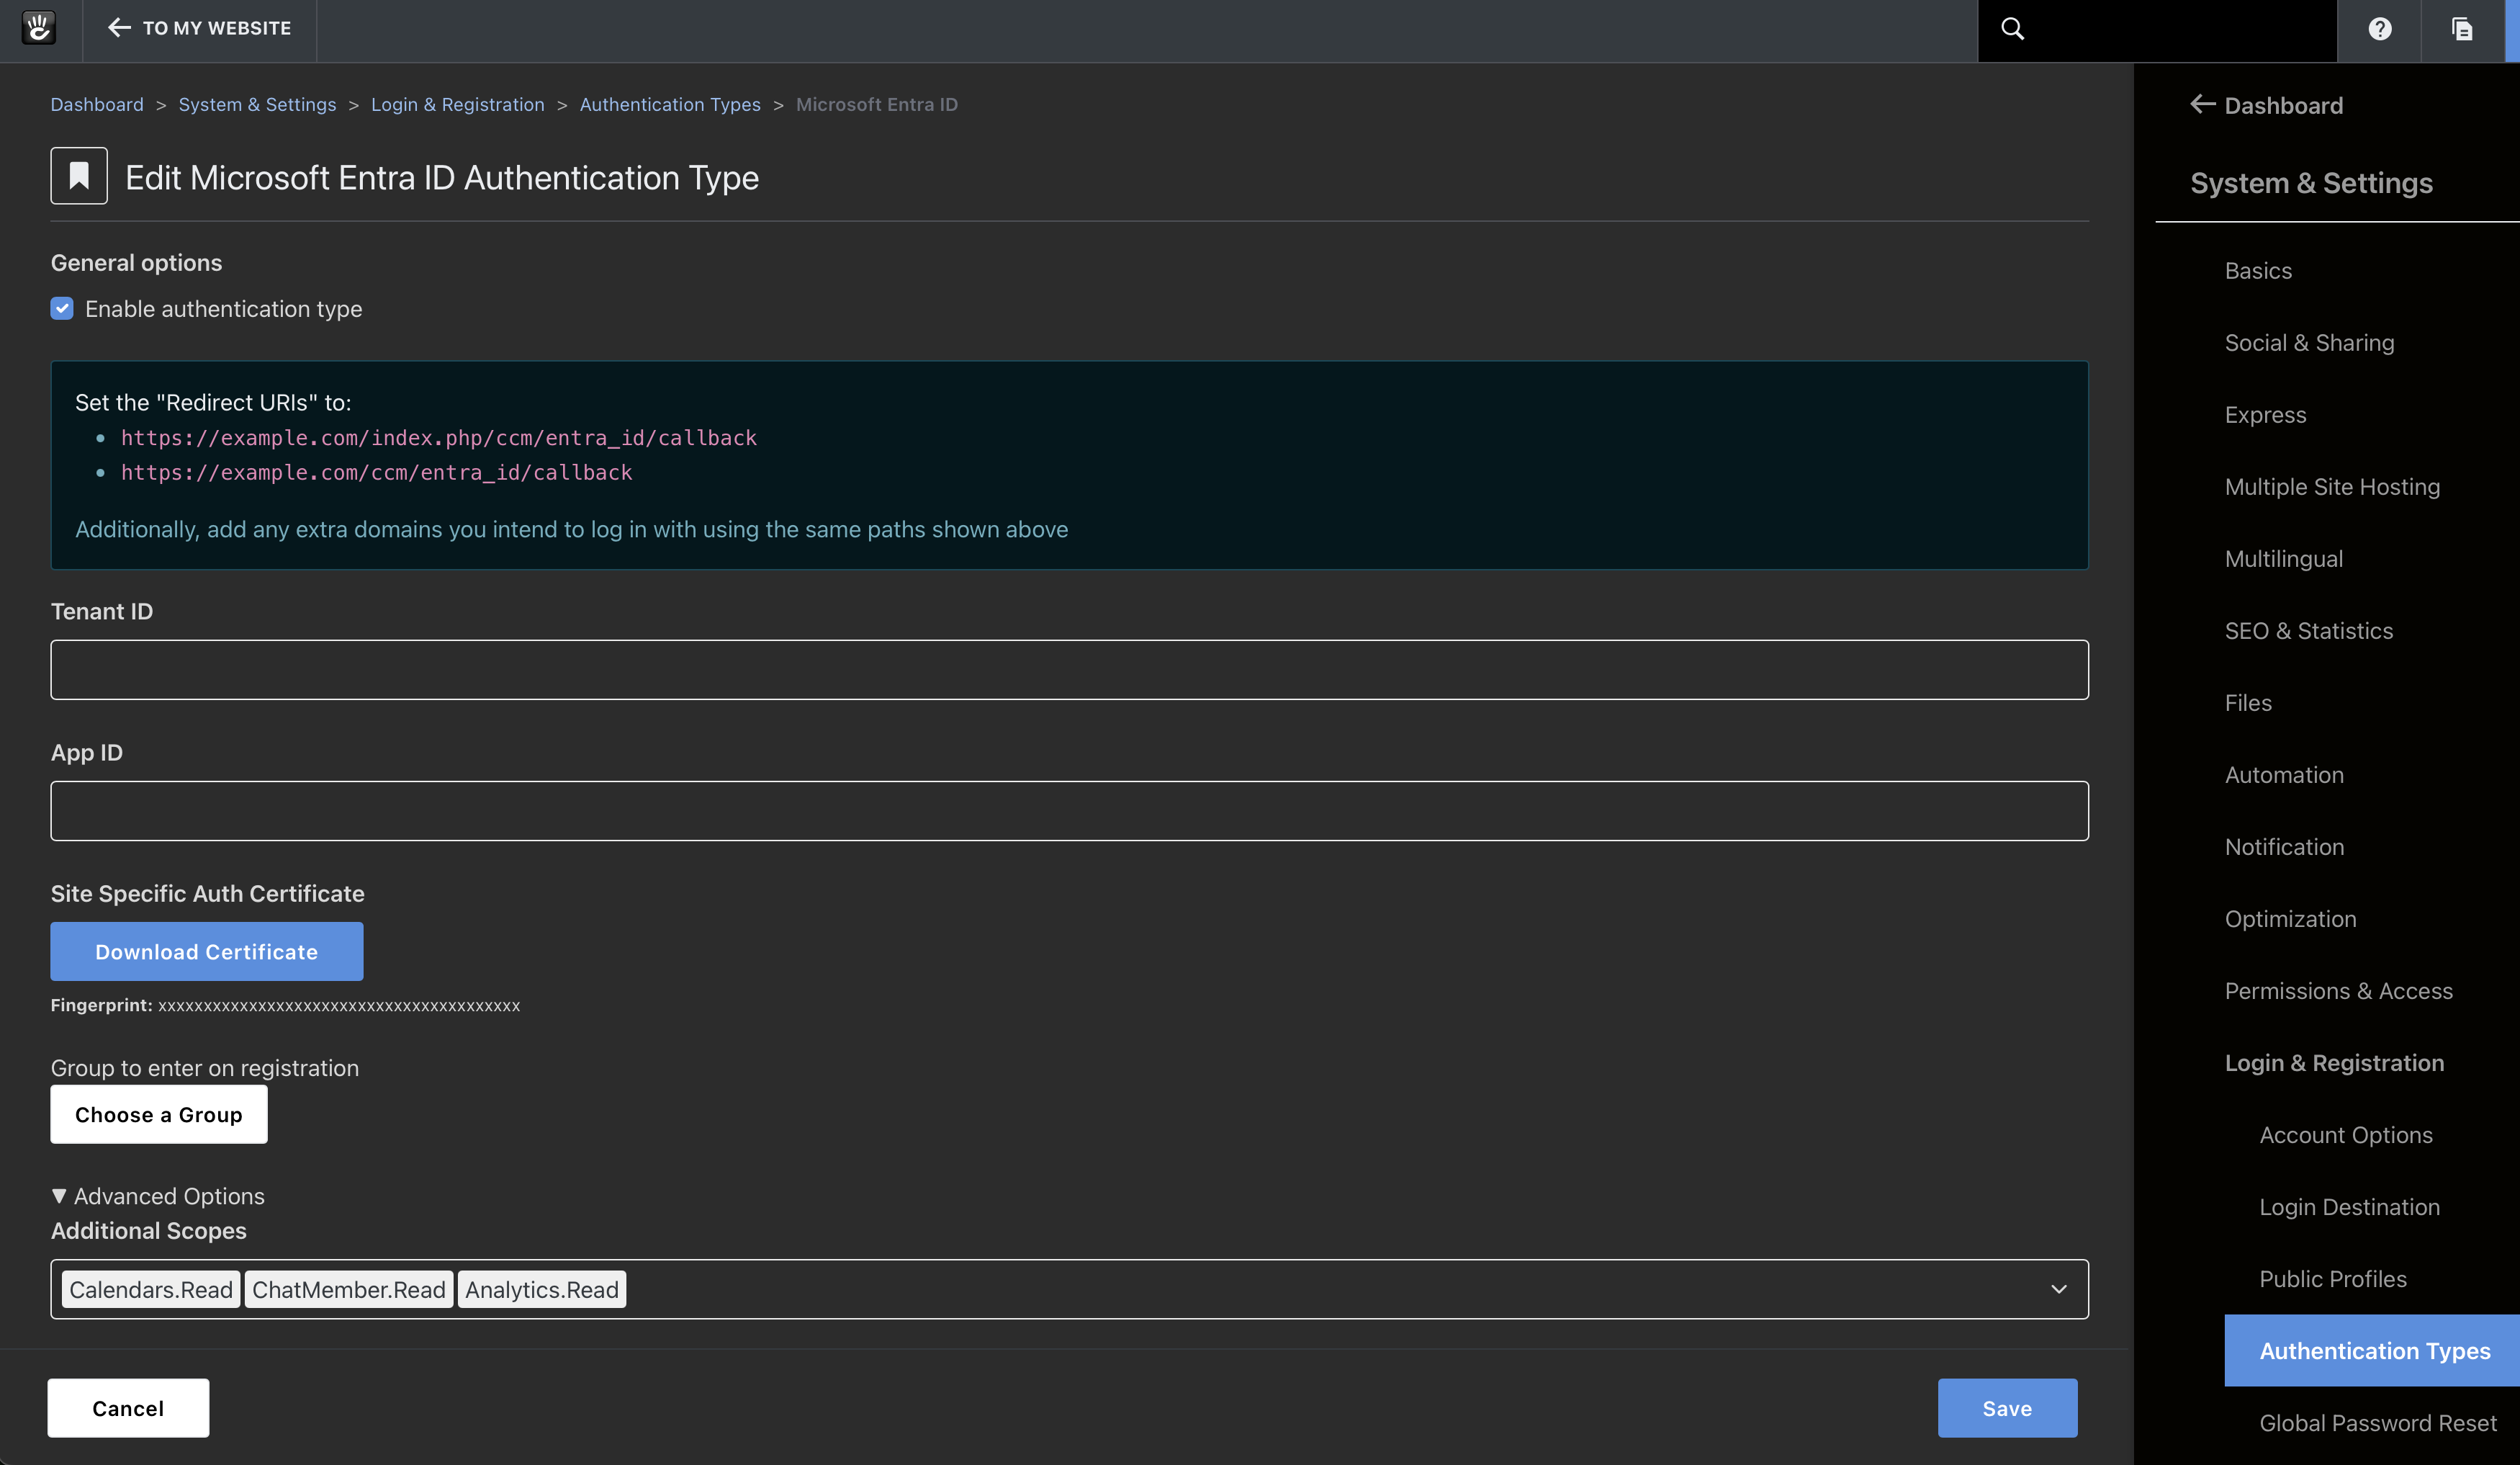
Task: Select the Calendars.Read scope tag
Action: 151,1289
